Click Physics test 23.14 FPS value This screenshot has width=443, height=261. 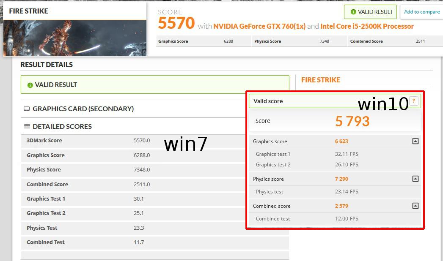347,192
